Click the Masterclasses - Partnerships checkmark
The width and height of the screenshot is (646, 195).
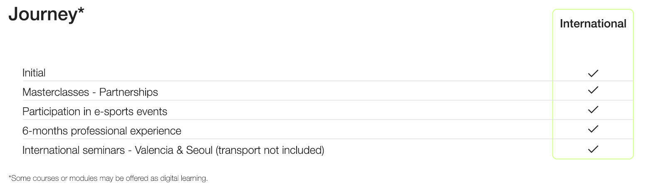(593, 90)
